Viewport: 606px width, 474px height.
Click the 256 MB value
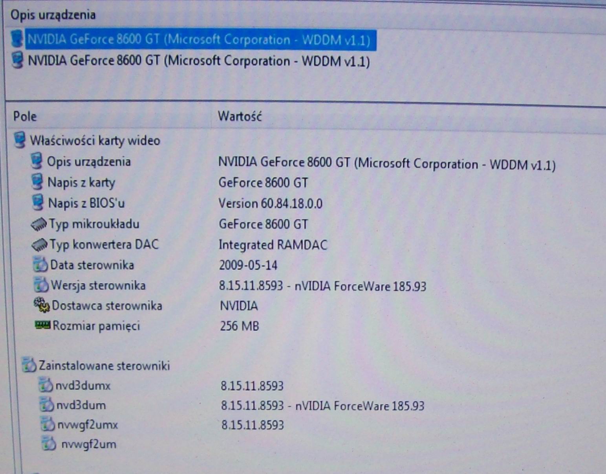(x=240, y=326)
